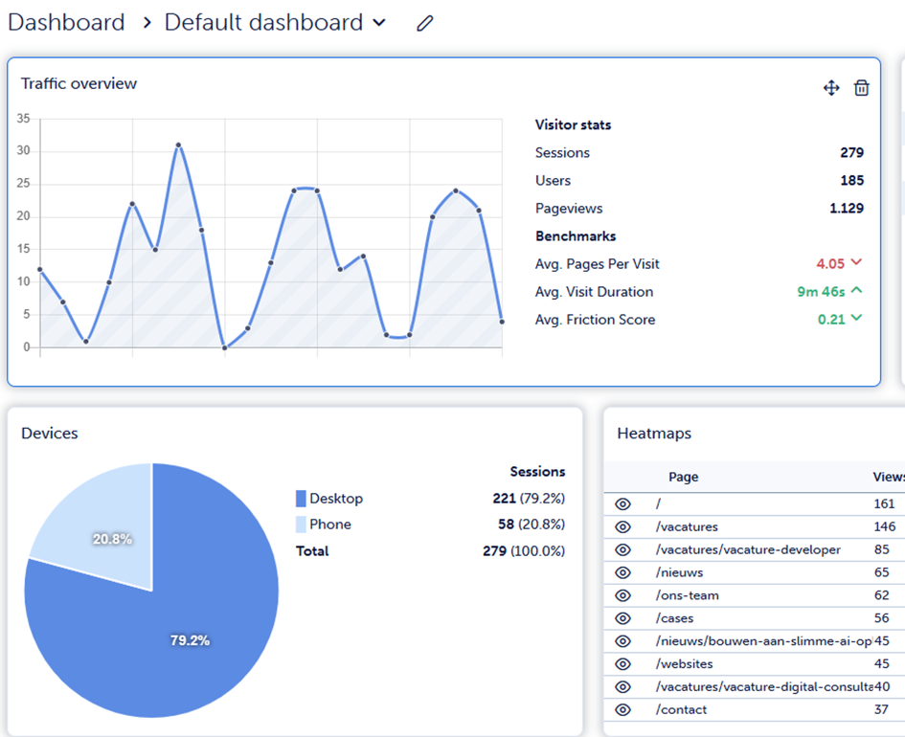View heatmap for /nieuws/bouwen-aan-slimme-ai eye icon
The image size is (905, 737).
click(x=622, y=641)
